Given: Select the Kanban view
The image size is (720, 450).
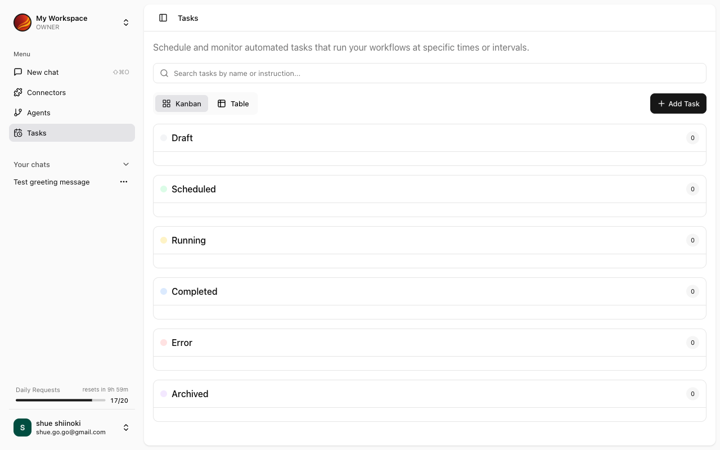Looking at the screenshot, I should 181,103.
